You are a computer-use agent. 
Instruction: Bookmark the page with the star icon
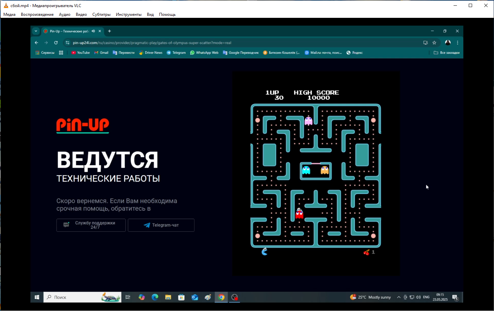pos(434,43)
